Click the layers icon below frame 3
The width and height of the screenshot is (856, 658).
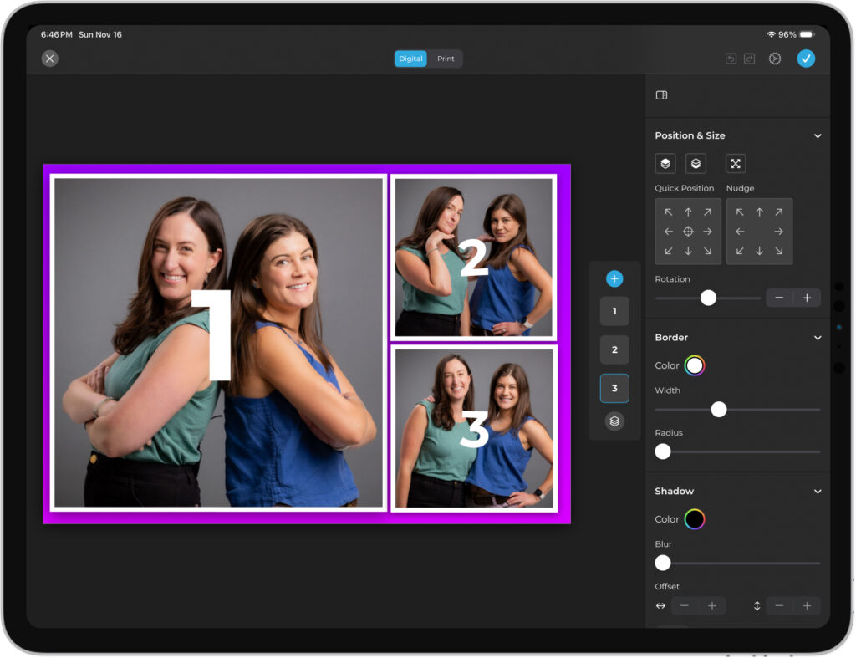[614, 421]
